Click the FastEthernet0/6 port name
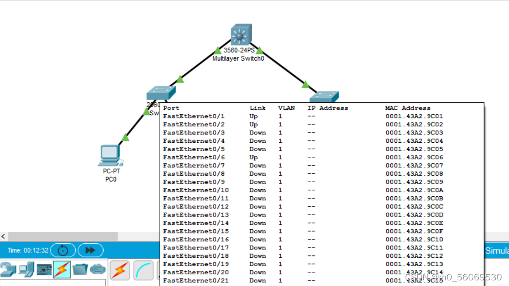The height and width of the screenshot is (286, 509). pos(194,157)
